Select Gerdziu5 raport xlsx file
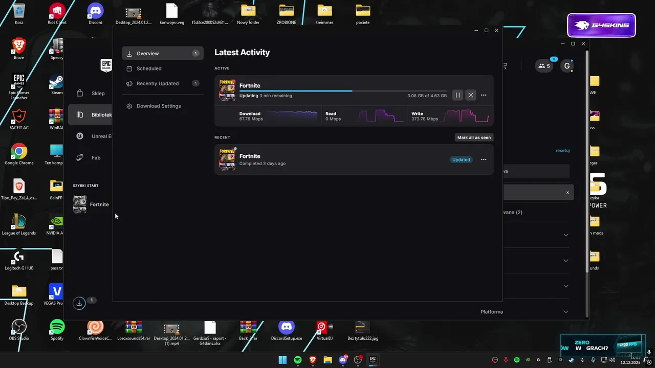655x368 pixels. pos(210,333)
